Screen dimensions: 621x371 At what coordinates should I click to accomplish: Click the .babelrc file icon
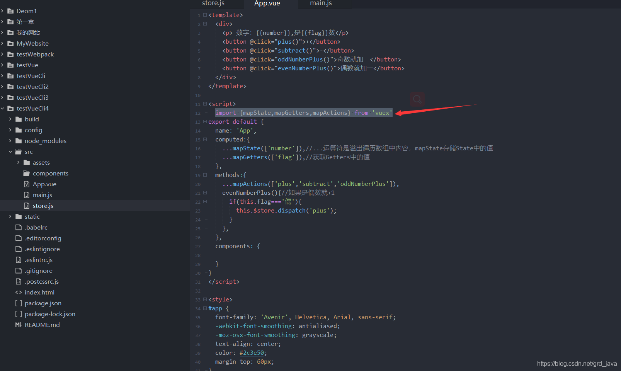[x=19, y=228]
